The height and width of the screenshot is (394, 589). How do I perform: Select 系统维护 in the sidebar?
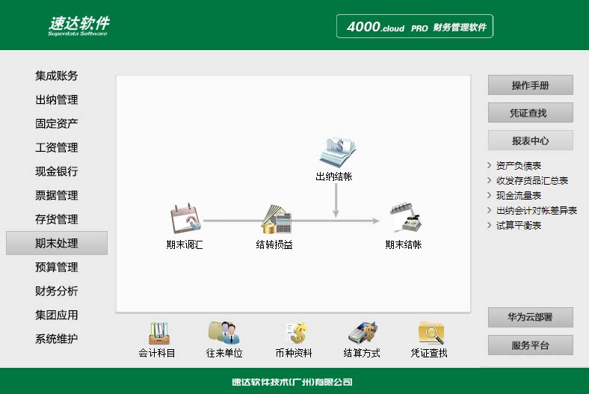(56, 339)
